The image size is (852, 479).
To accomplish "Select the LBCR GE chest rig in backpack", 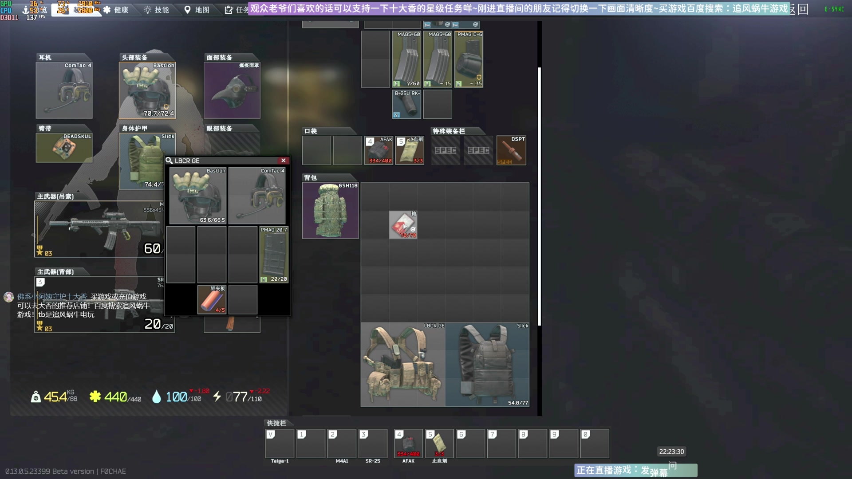I will point(402,365).
